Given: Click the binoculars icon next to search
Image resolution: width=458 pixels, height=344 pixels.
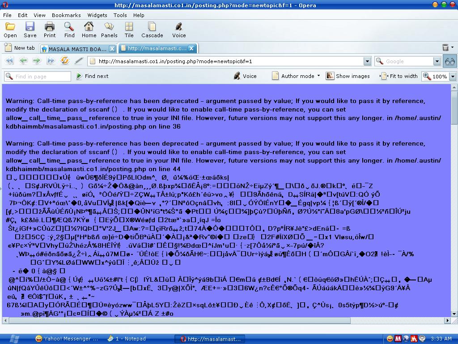Looking at the screenshot, I should pos(450,61).
